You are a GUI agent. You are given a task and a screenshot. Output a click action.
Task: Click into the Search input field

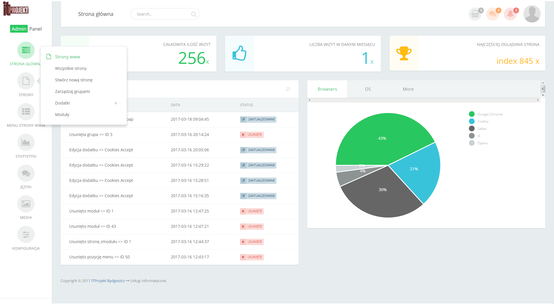pyautogui.click(x=162, y=14)
